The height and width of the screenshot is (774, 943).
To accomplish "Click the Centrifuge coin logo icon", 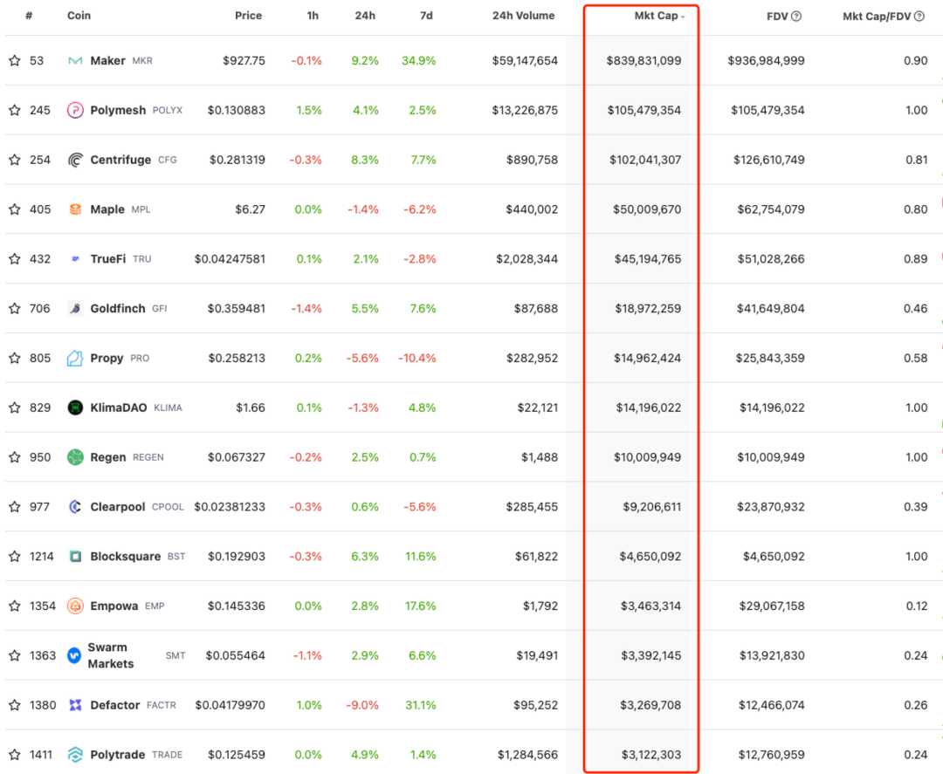I will pos(75,160).
